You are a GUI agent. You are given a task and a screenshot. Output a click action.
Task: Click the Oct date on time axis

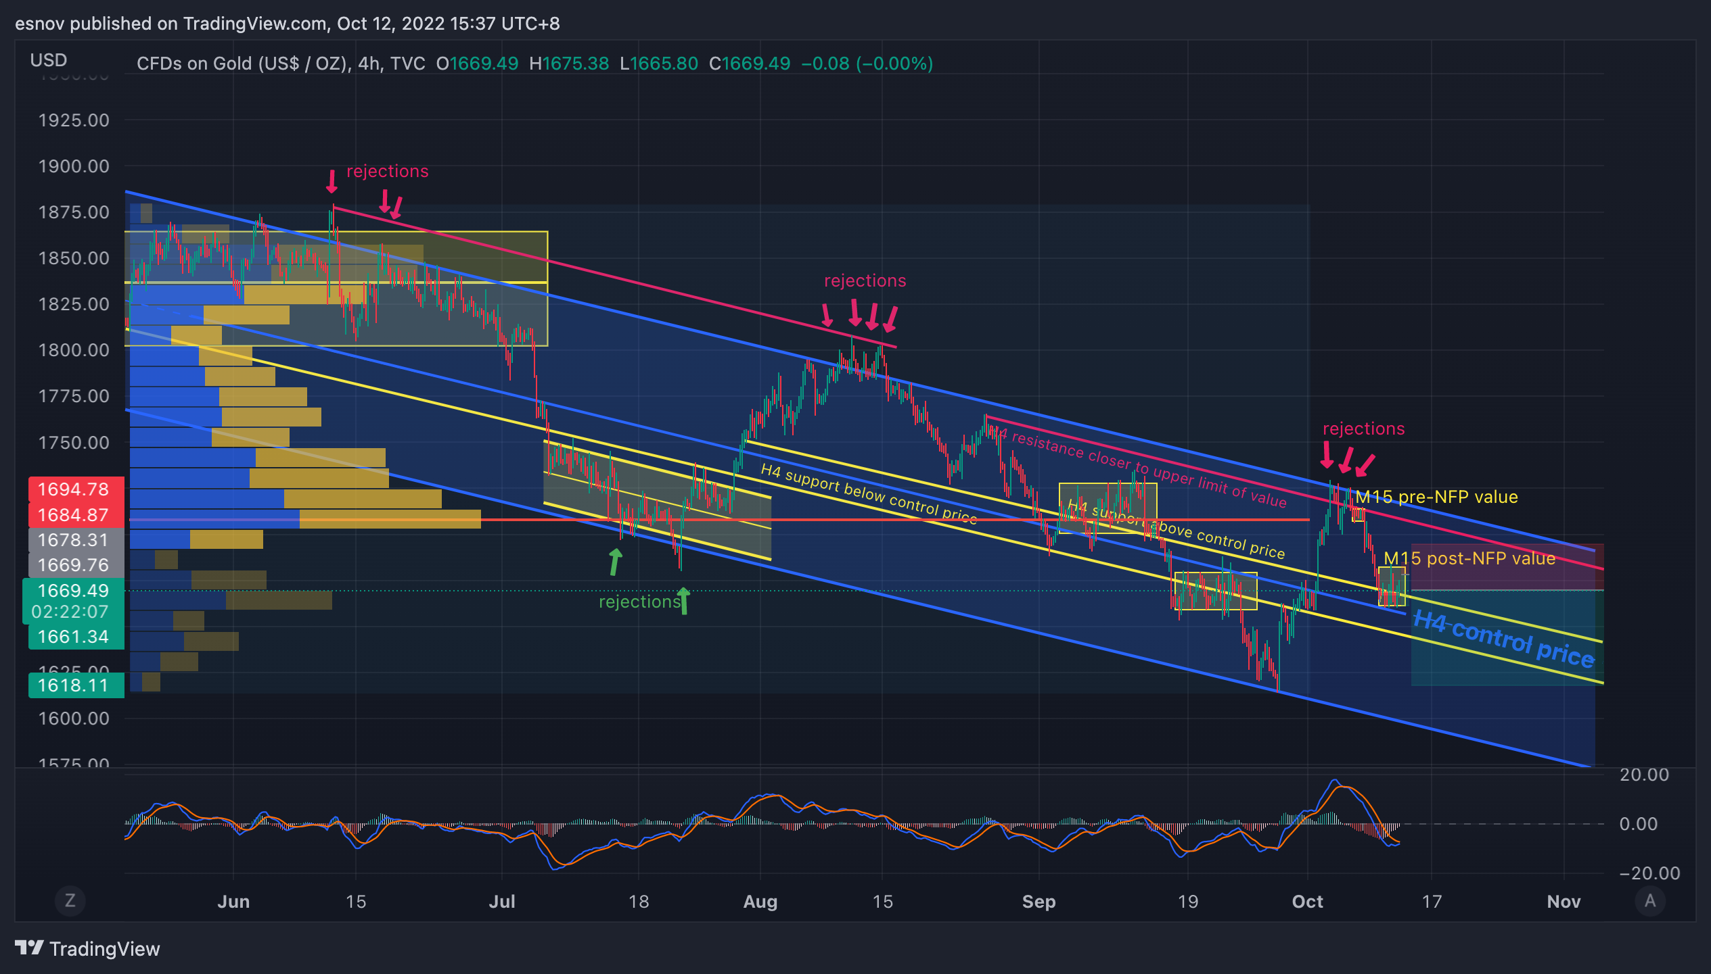pos(1307,902)
